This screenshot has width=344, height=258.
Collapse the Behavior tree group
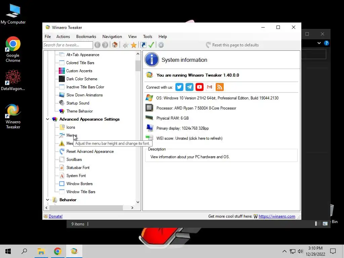pos(47,200)
